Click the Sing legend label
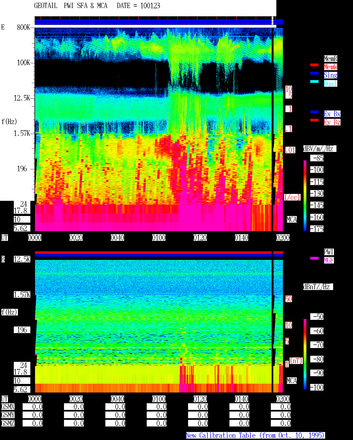The width and height of the screenshot is (353, 440). coord(330,75)
